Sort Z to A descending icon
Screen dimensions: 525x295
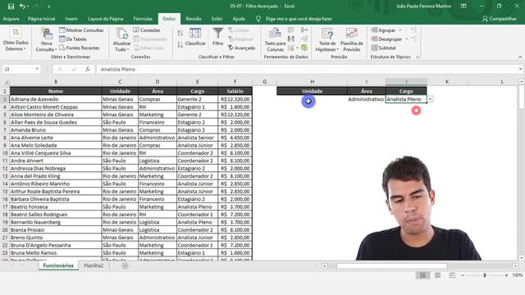click(180, 44)
